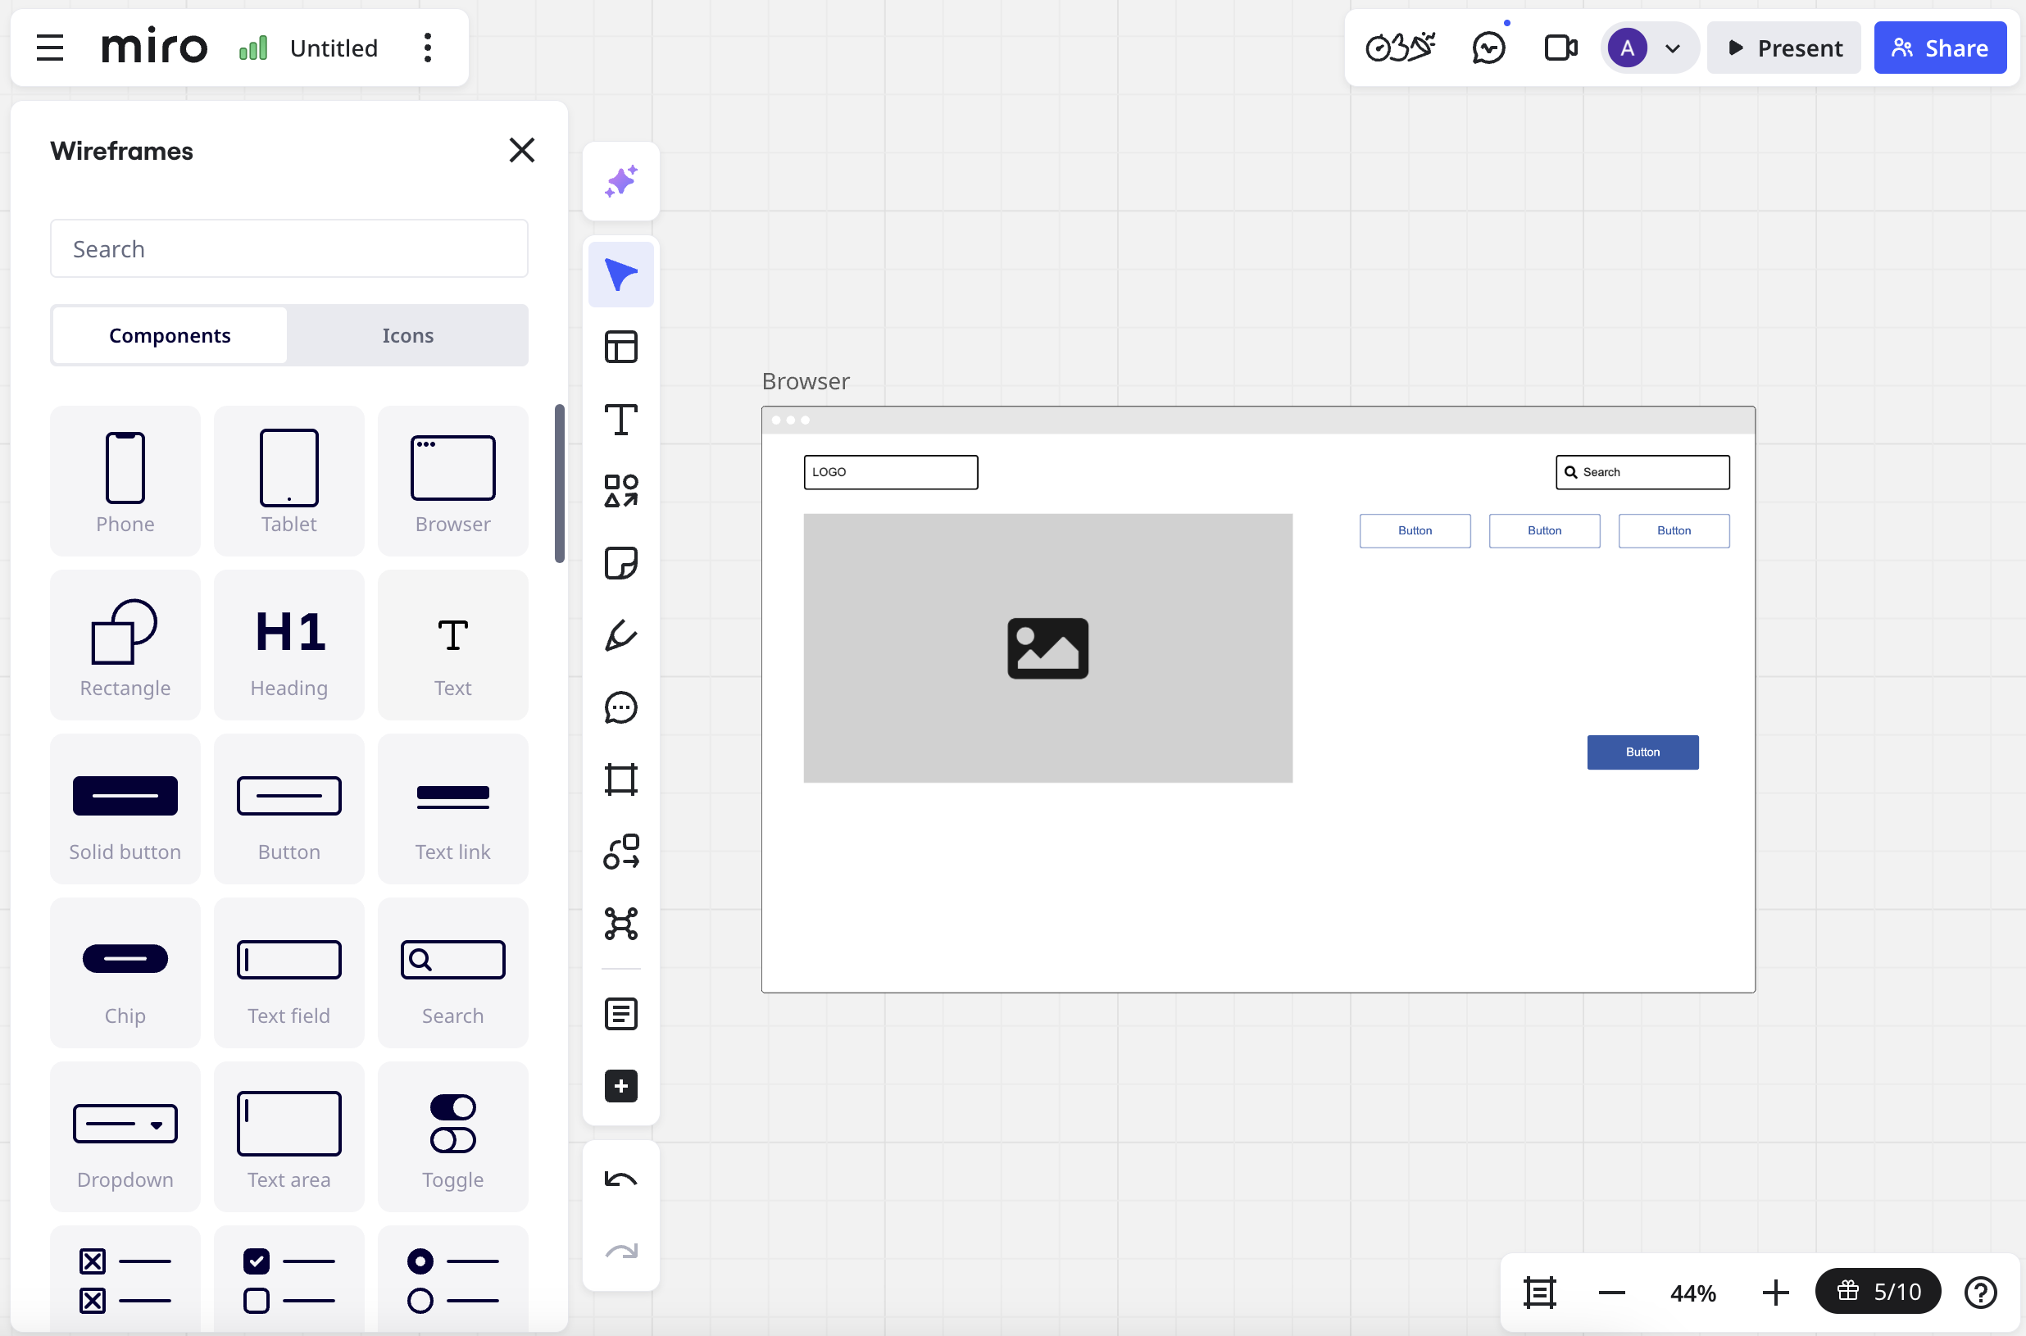Click the Share button

click(1939, 48)
